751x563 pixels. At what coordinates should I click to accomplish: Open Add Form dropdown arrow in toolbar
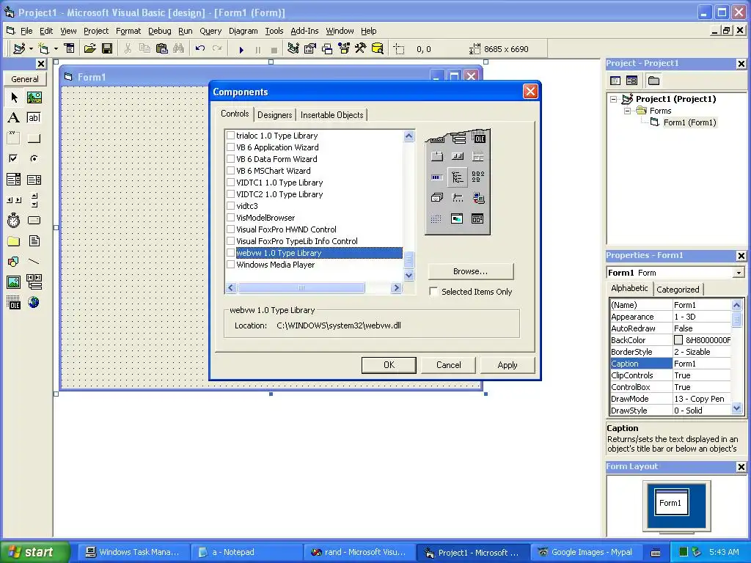[x=56, y=49]
